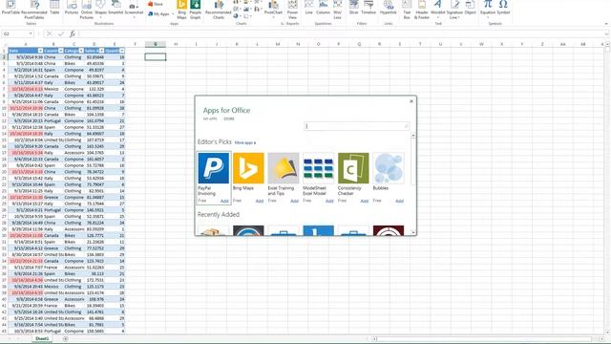The width and height of the screenshot is (611, 344).
Task: Close the Apps for Office dialog
Action: [x=411, y=101]
